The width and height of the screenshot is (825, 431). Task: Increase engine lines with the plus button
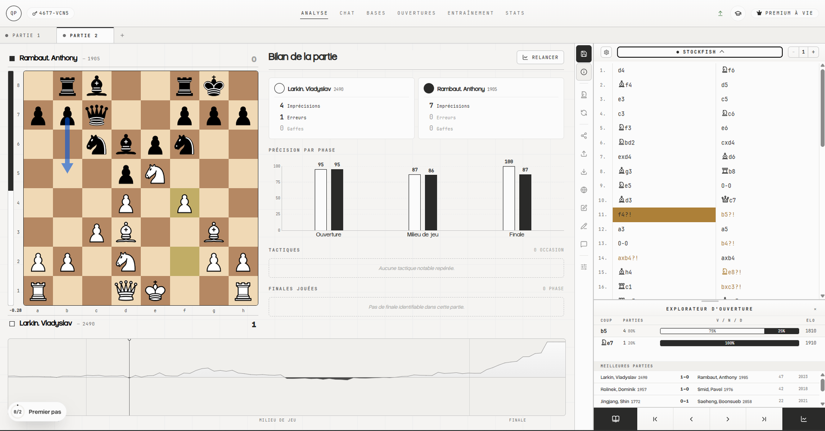(813, 52)
